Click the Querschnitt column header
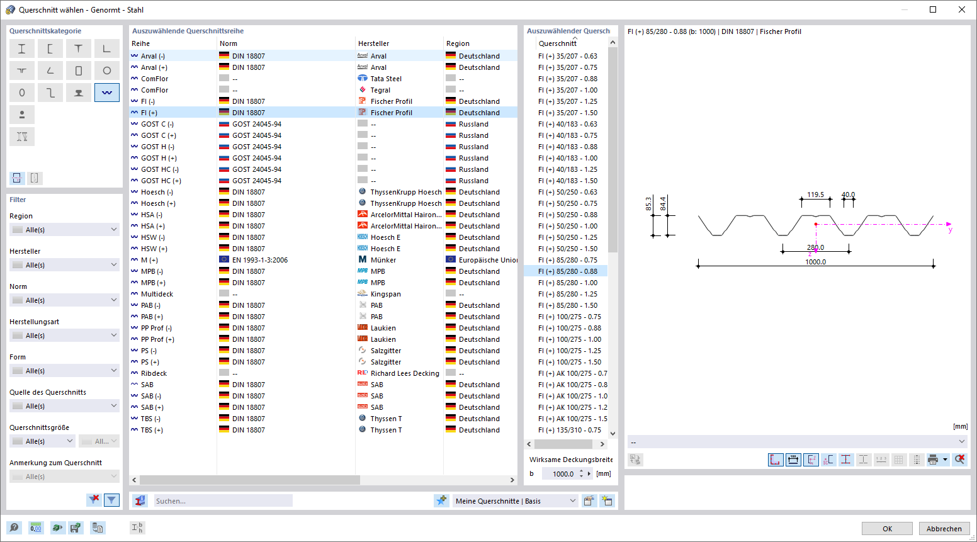The image size is (977, 542). click(x=558, y=43)
